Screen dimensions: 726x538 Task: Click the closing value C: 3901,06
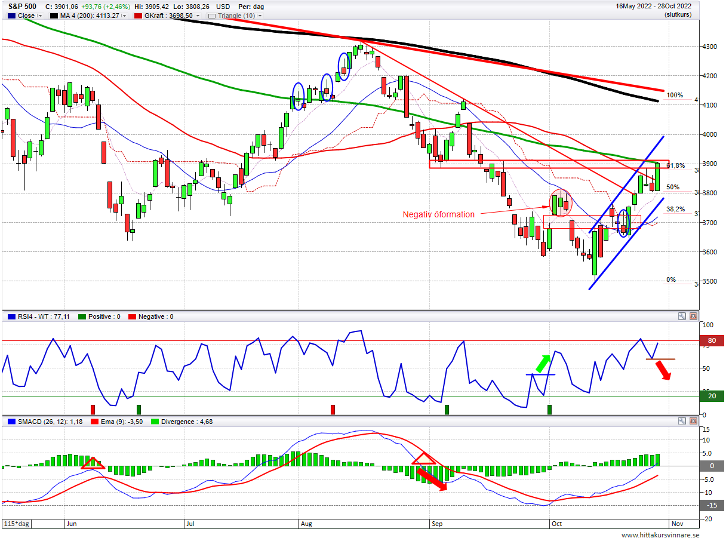click(62, 7)
